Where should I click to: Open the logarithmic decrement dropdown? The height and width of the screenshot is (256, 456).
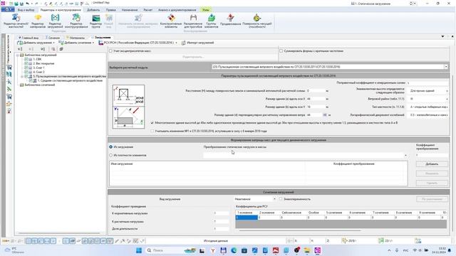pyautogui.click(x=429, y=115)
